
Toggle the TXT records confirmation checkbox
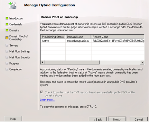point(42,92)
